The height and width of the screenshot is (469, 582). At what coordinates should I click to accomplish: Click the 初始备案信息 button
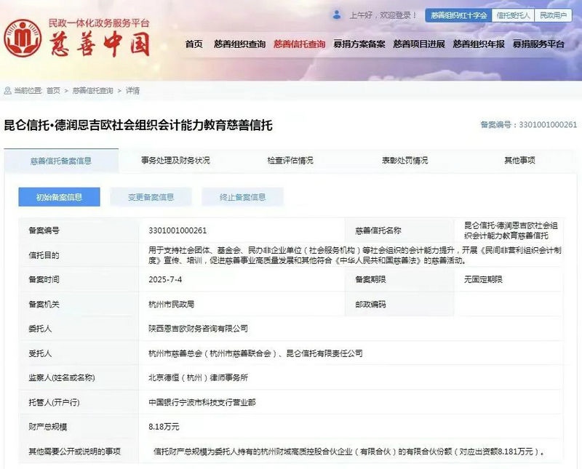click(60, 197)
